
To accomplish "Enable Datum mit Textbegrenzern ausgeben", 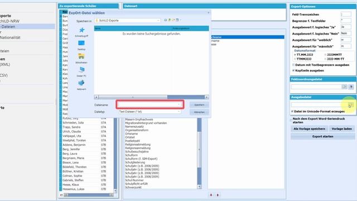I will [x=293, y=65].
